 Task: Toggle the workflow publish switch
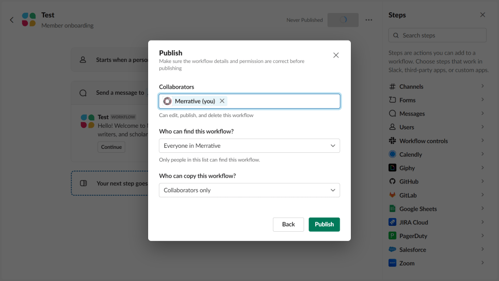(x=343, y=20)
